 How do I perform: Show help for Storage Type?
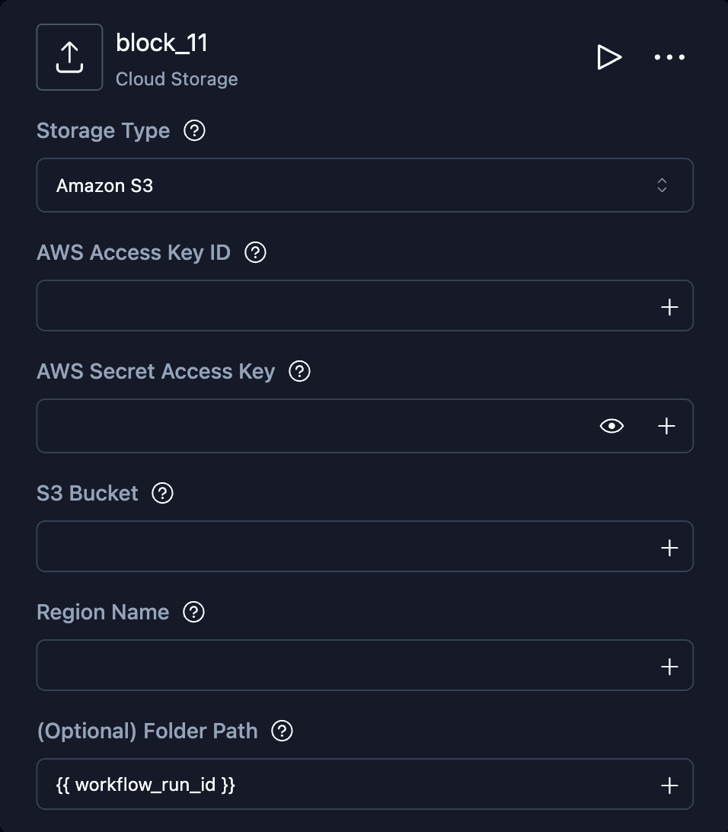pos(195,131)
